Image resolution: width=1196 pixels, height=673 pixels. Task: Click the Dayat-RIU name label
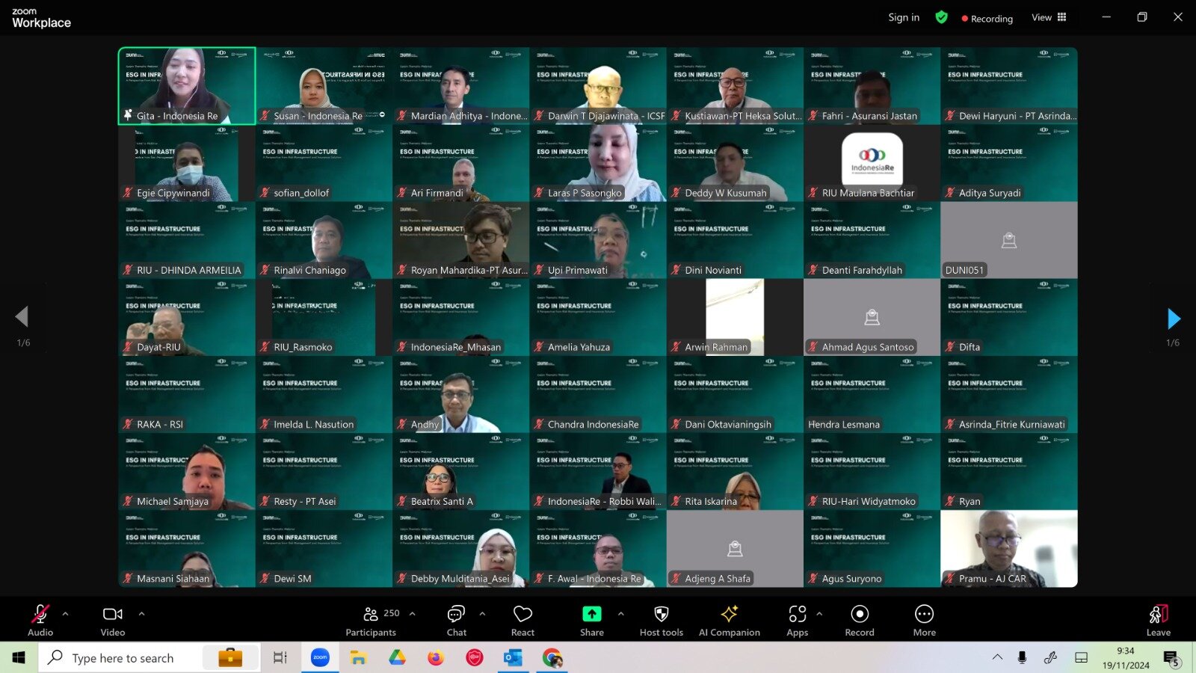pos(158,347)
